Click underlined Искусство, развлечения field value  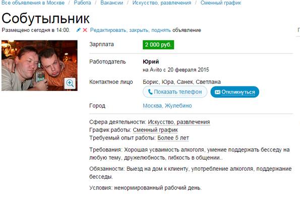179,122
